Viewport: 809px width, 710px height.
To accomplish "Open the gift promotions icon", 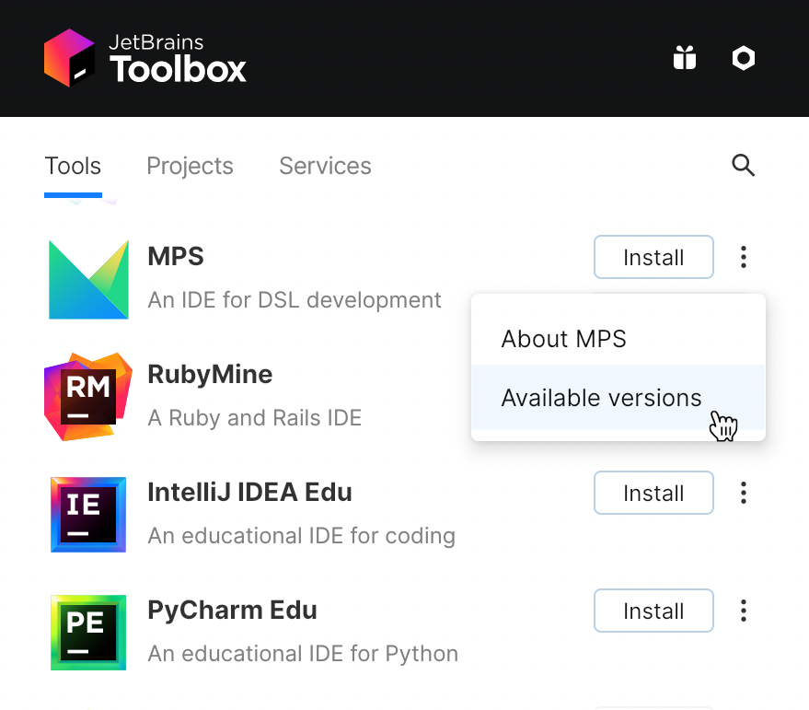I will 685,57.
